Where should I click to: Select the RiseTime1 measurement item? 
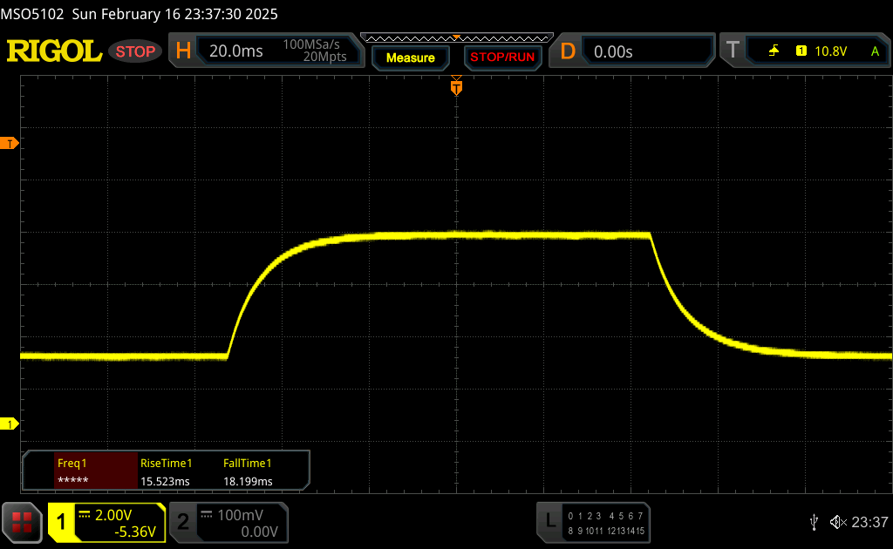(x=166, y=471)
